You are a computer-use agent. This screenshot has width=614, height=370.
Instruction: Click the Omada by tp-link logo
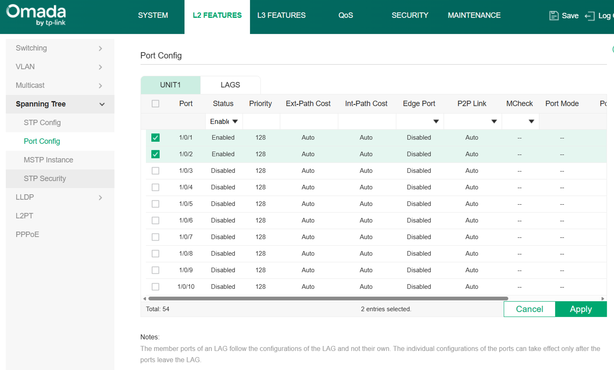[x=36, y=15]
